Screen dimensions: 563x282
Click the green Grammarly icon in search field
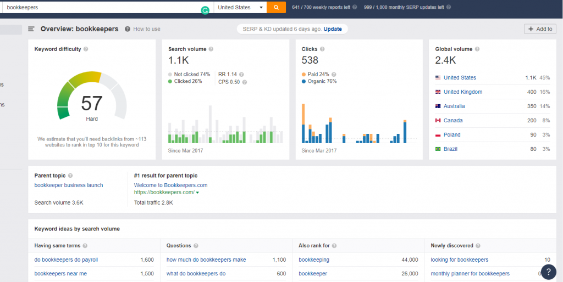click(x=205, y=11)
